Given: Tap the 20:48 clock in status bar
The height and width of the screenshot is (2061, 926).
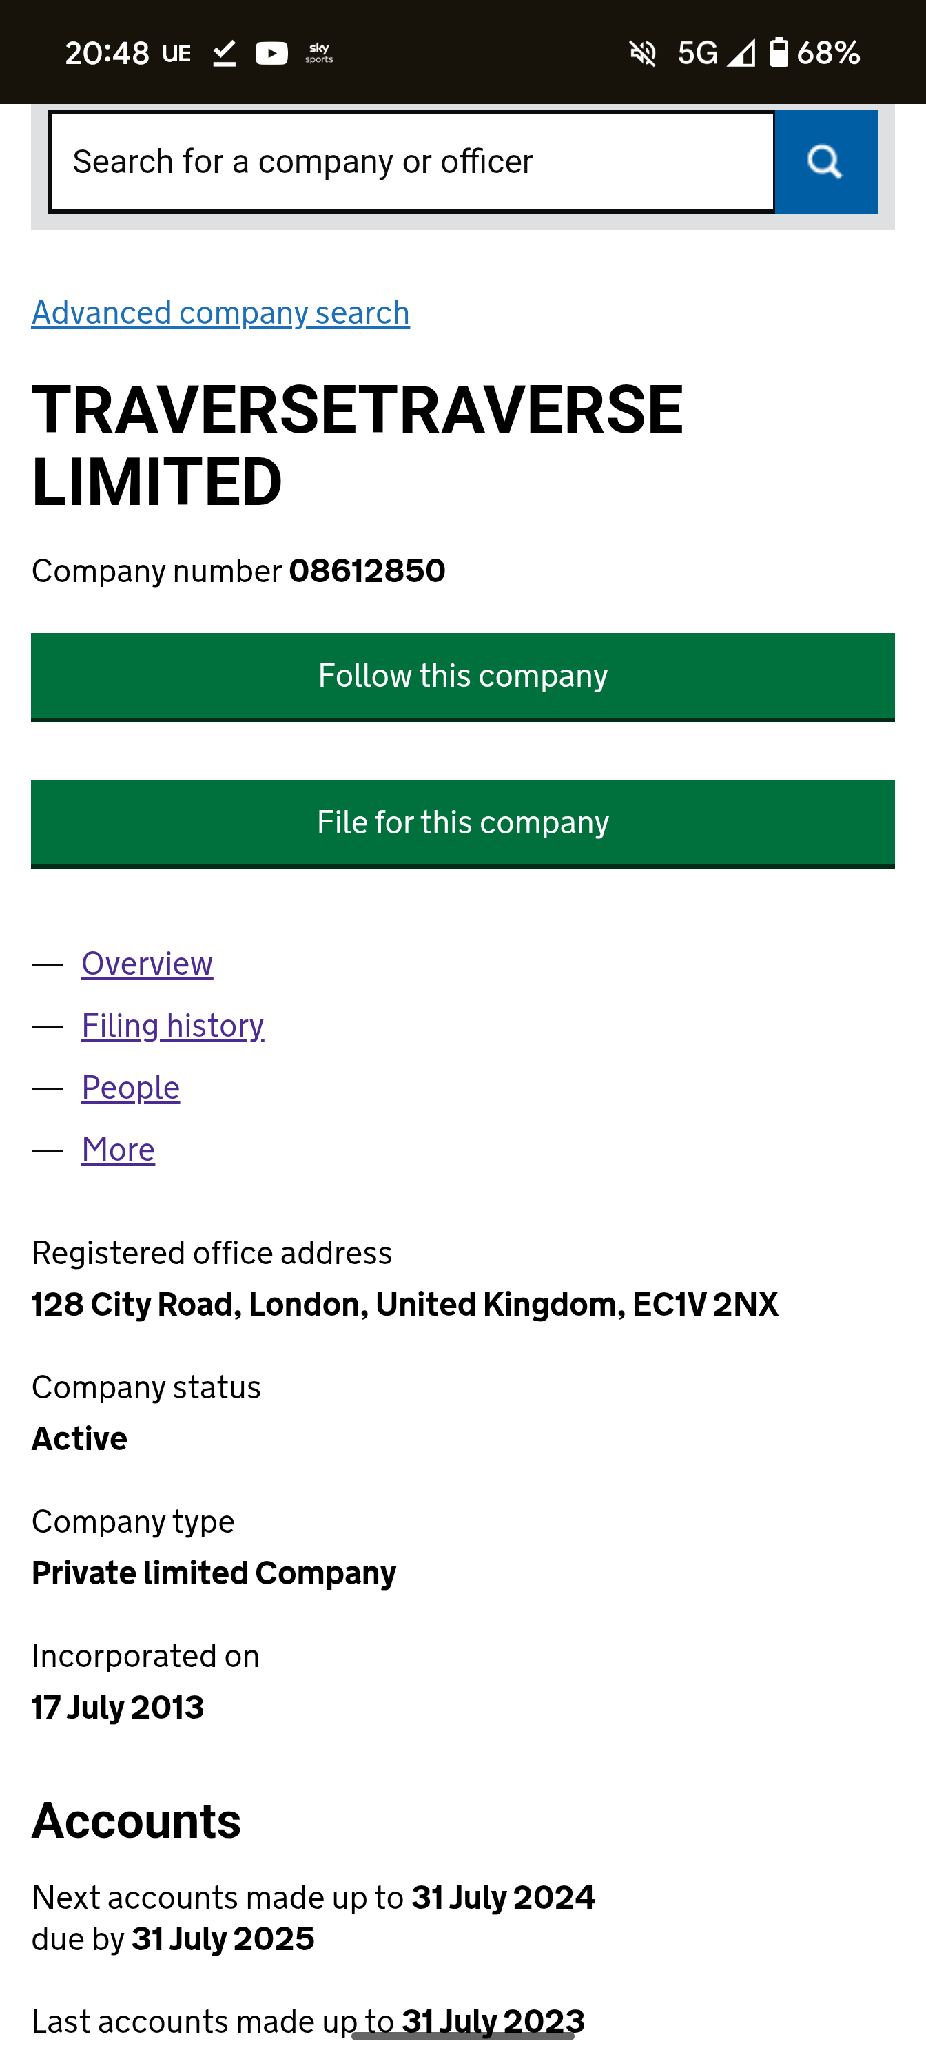Looking at the screenshot, I should (x=107, y=54).
